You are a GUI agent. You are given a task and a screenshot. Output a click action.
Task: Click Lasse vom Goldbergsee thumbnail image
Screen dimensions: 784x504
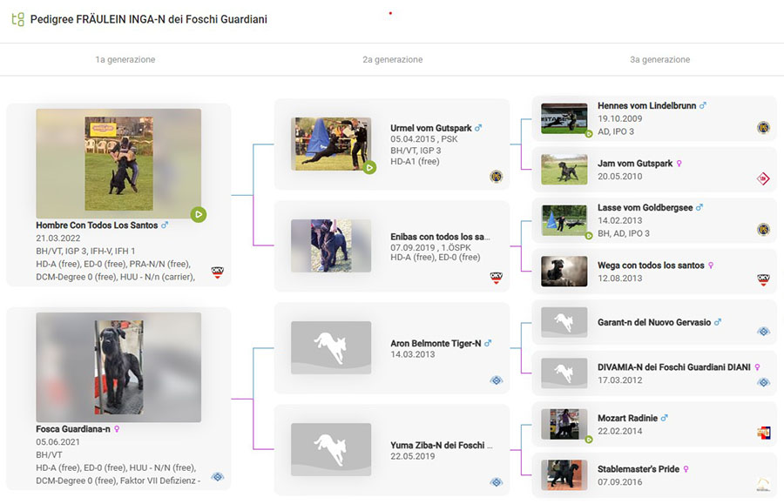(564, 219)
